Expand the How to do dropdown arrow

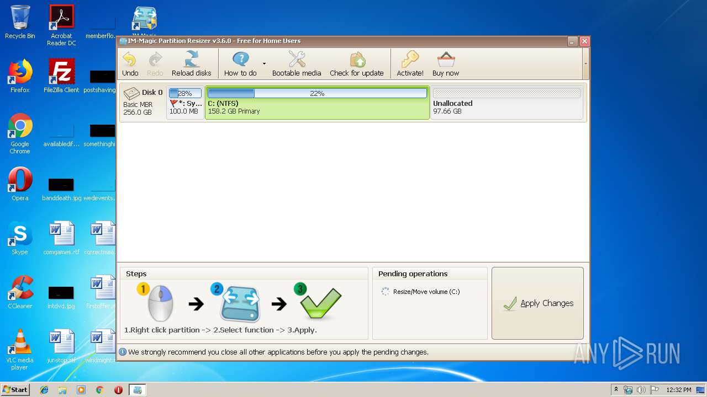pyautogui.click(x=264, y=64)
